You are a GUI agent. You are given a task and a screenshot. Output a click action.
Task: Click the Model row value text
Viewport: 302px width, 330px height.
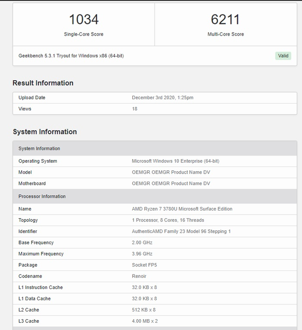(171, 172)
